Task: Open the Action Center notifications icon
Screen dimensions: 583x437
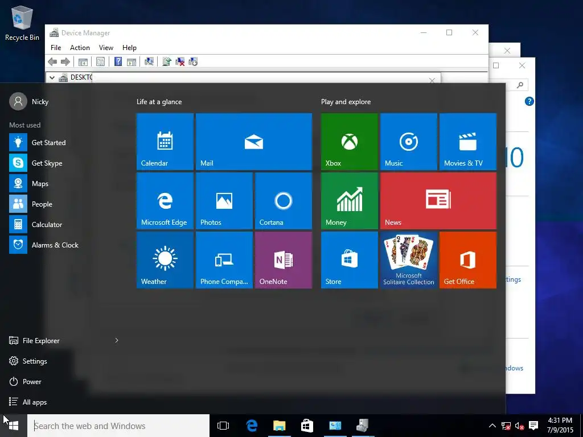Action: coord(533,426)
